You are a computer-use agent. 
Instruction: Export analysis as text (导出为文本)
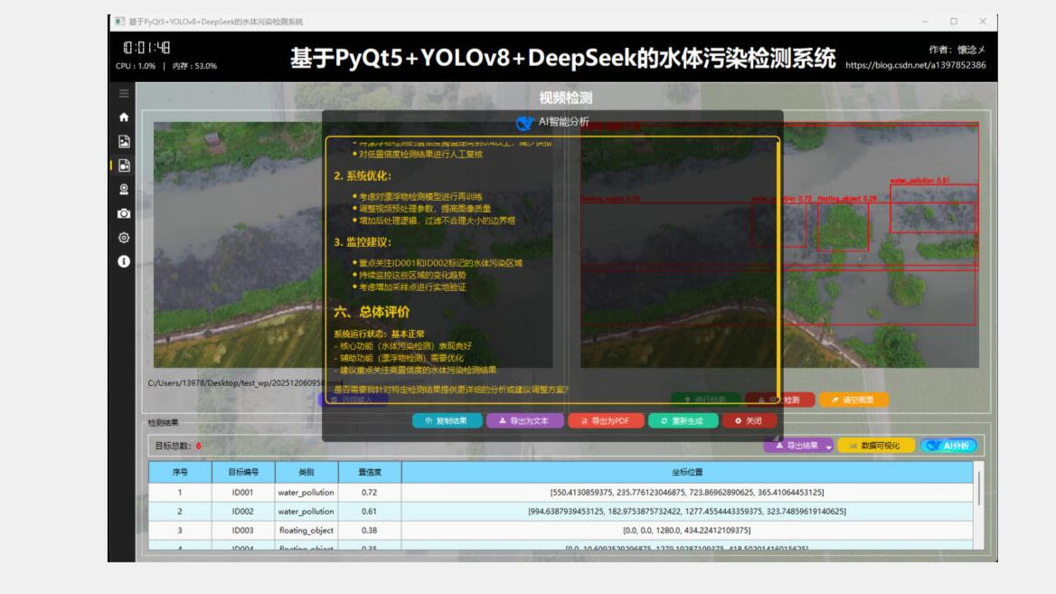tap(524, 421)
